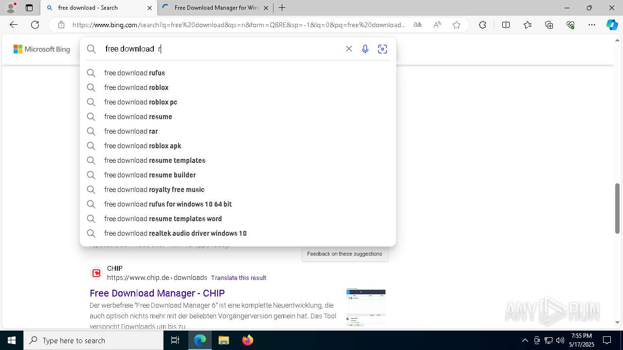623x350 pixels.
Task: Refresh the Bing search page
Action: click(x=35, y=25)
